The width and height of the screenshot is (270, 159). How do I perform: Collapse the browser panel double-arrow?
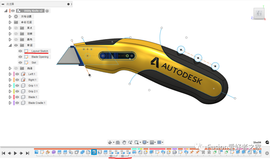(3, 4)
